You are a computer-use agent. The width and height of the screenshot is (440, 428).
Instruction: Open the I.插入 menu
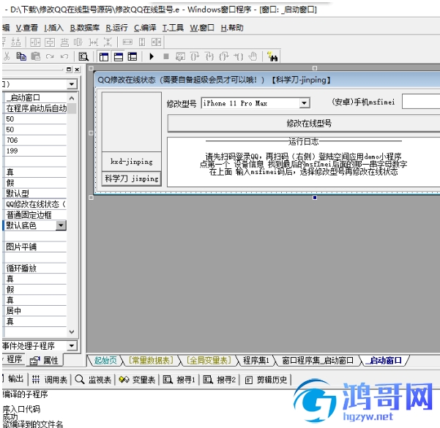(53, 28)
